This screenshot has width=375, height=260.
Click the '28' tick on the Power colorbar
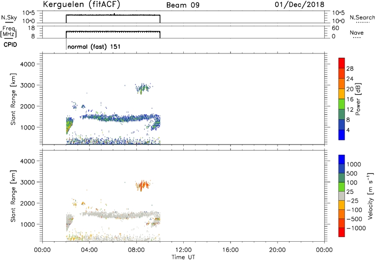click(350, 69)
